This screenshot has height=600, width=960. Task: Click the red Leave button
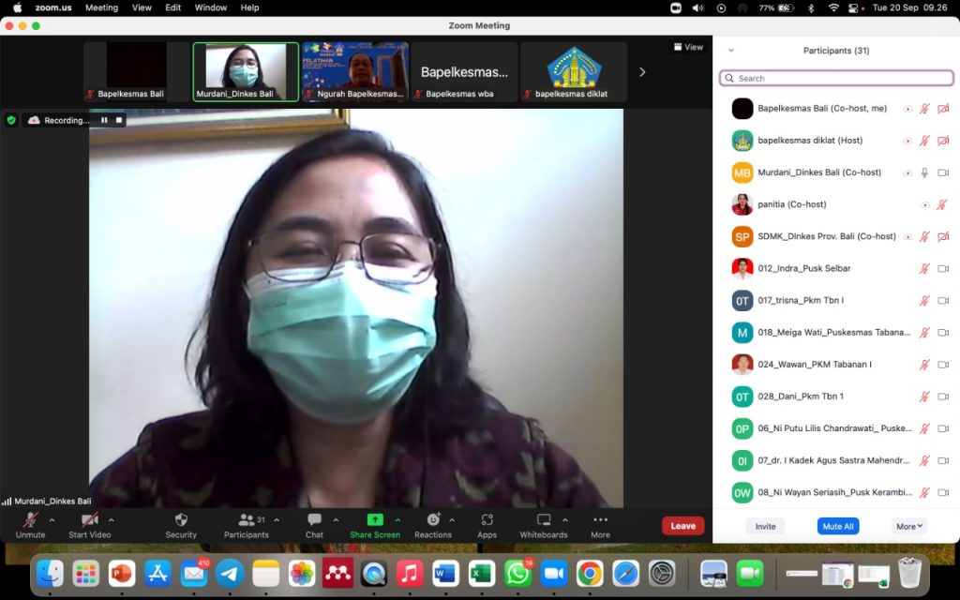[x=682, y=526]
